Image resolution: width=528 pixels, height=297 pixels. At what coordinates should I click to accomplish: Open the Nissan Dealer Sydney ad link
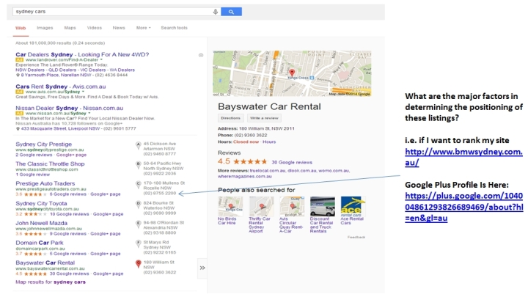tap(70, 108)
